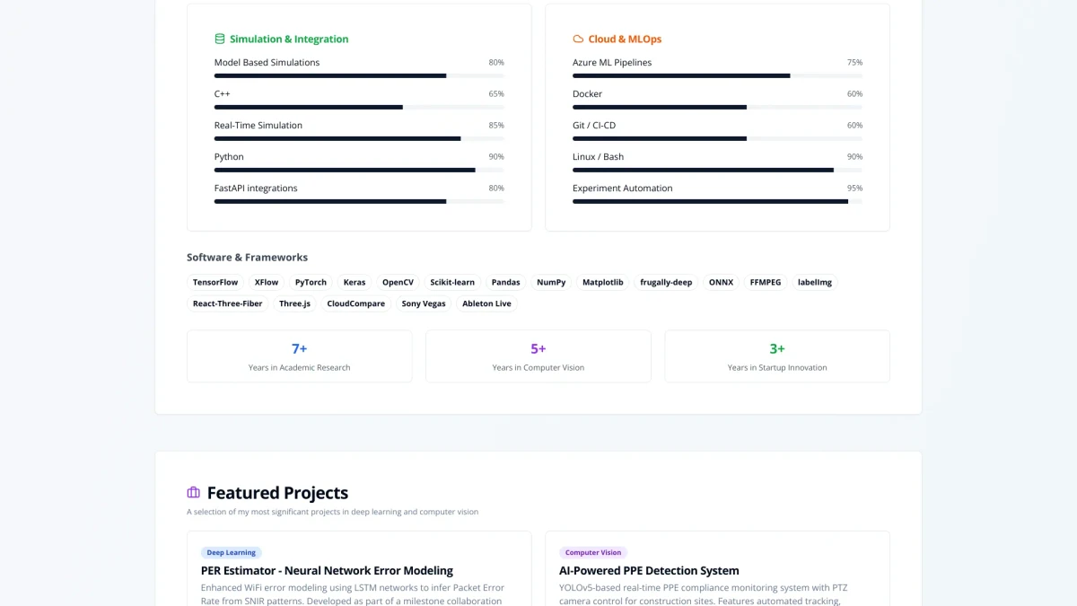Click the 3+ Years in Startup Innovation card
Viewport: 1077px width, 606px height.
pyautogui.click(x=777, y=356)
